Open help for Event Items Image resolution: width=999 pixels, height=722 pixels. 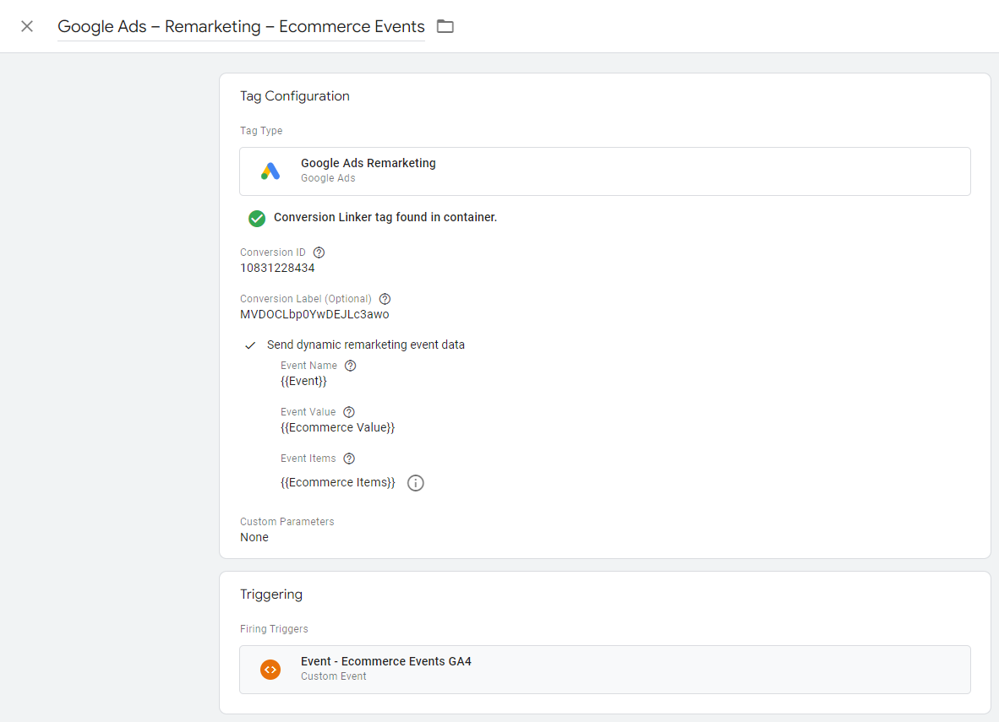348,459
